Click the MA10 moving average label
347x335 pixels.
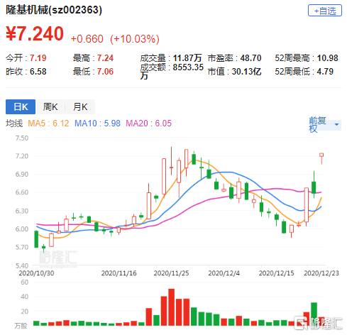tap(97, 123)
